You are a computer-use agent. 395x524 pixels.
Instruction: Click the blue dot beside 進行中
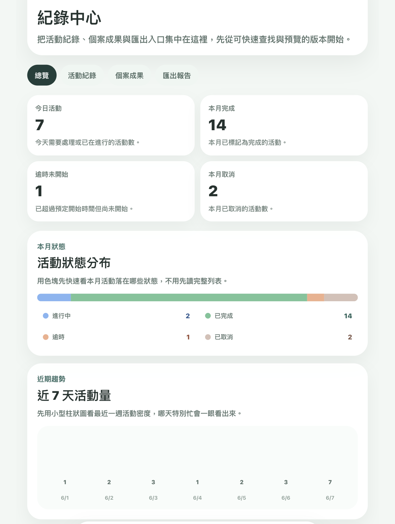(46, 316)
